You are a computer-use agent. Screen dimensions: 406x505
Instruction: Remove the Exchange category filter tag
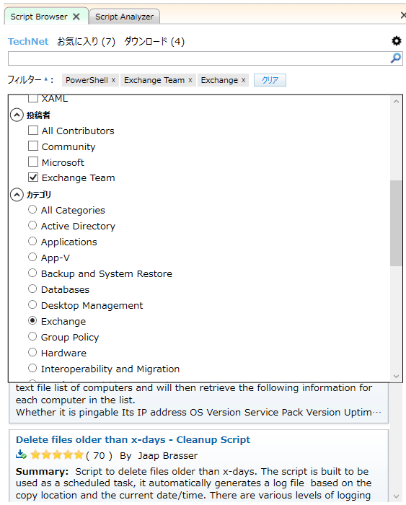coord(244,80)
